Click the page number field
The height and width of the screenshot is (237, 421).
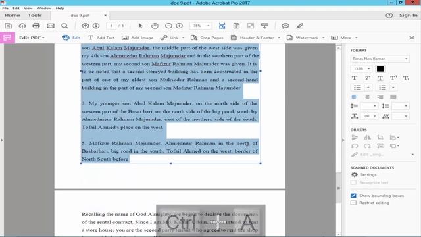111,26
